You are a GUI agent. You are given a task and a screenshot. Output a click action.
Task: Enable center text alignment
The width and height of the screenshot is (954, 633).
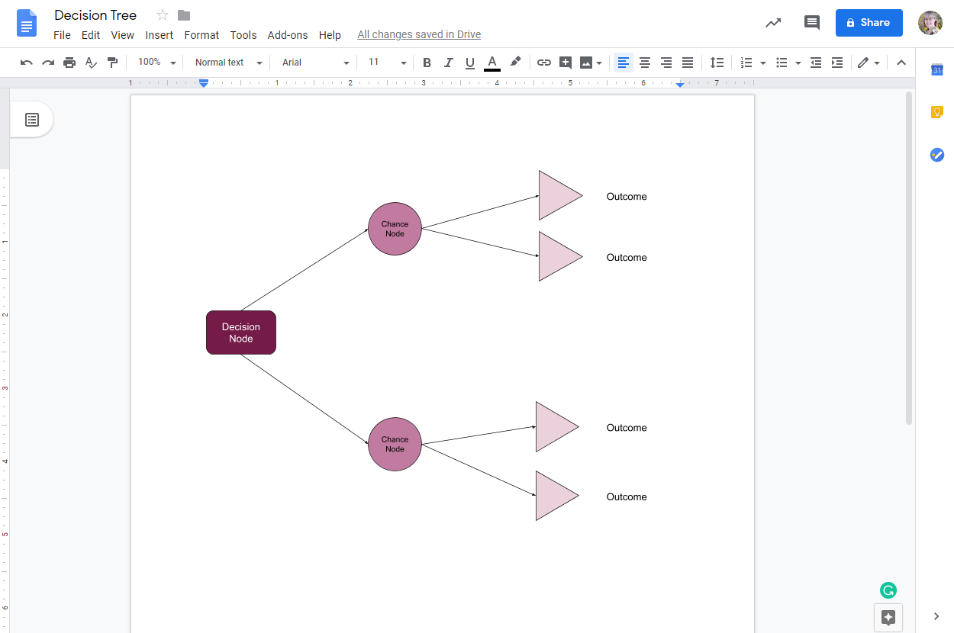pyautogui.click(x=645, y=63)
